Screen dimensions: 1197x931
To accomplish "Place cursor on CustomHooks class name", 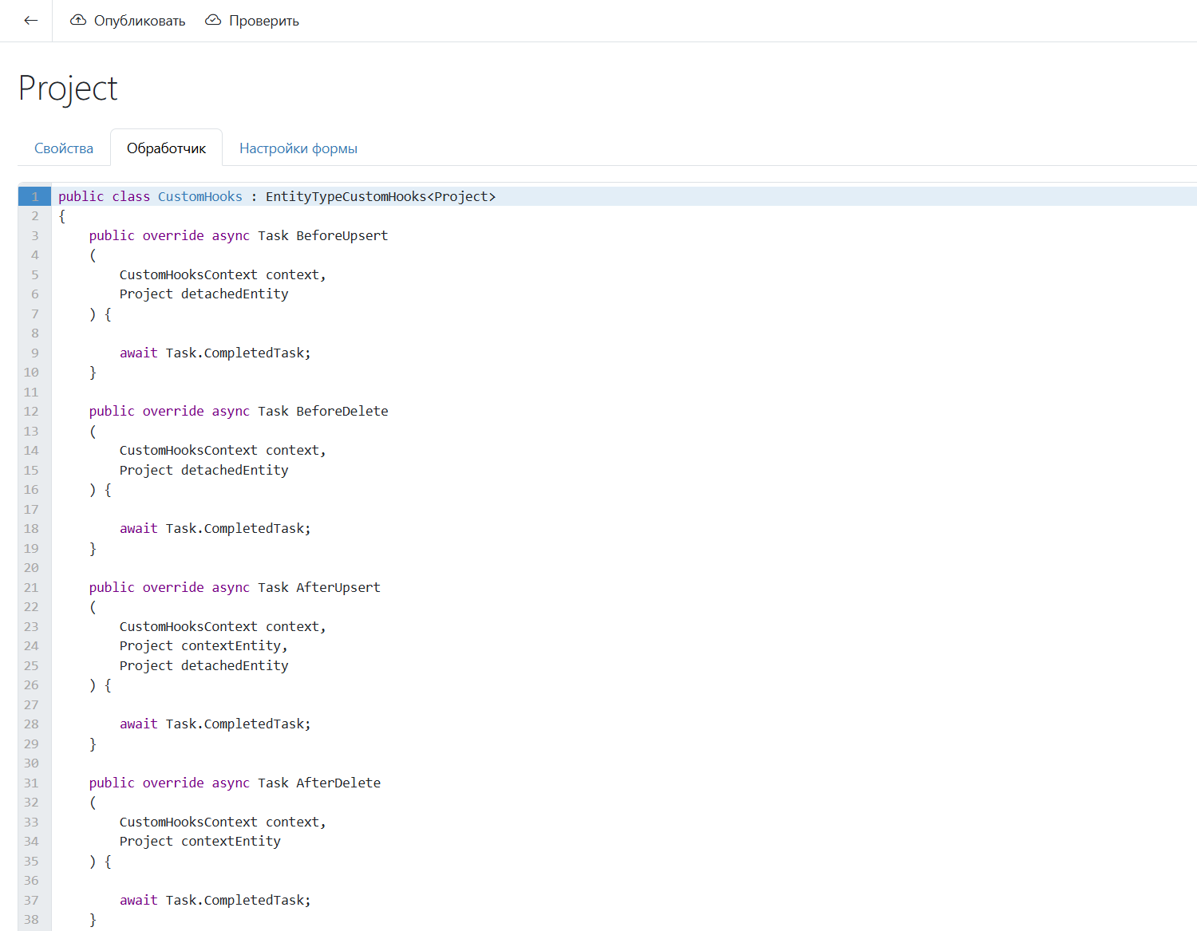I will [199, 197].
